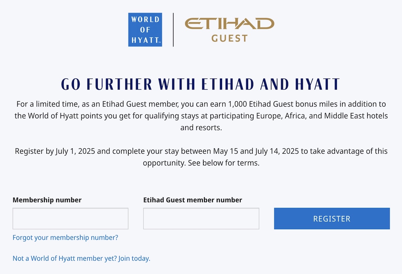Viewport: 402px width, 274px height.
Task: Click the 'and resorts.' line of text
Action: tap(201, 128)
